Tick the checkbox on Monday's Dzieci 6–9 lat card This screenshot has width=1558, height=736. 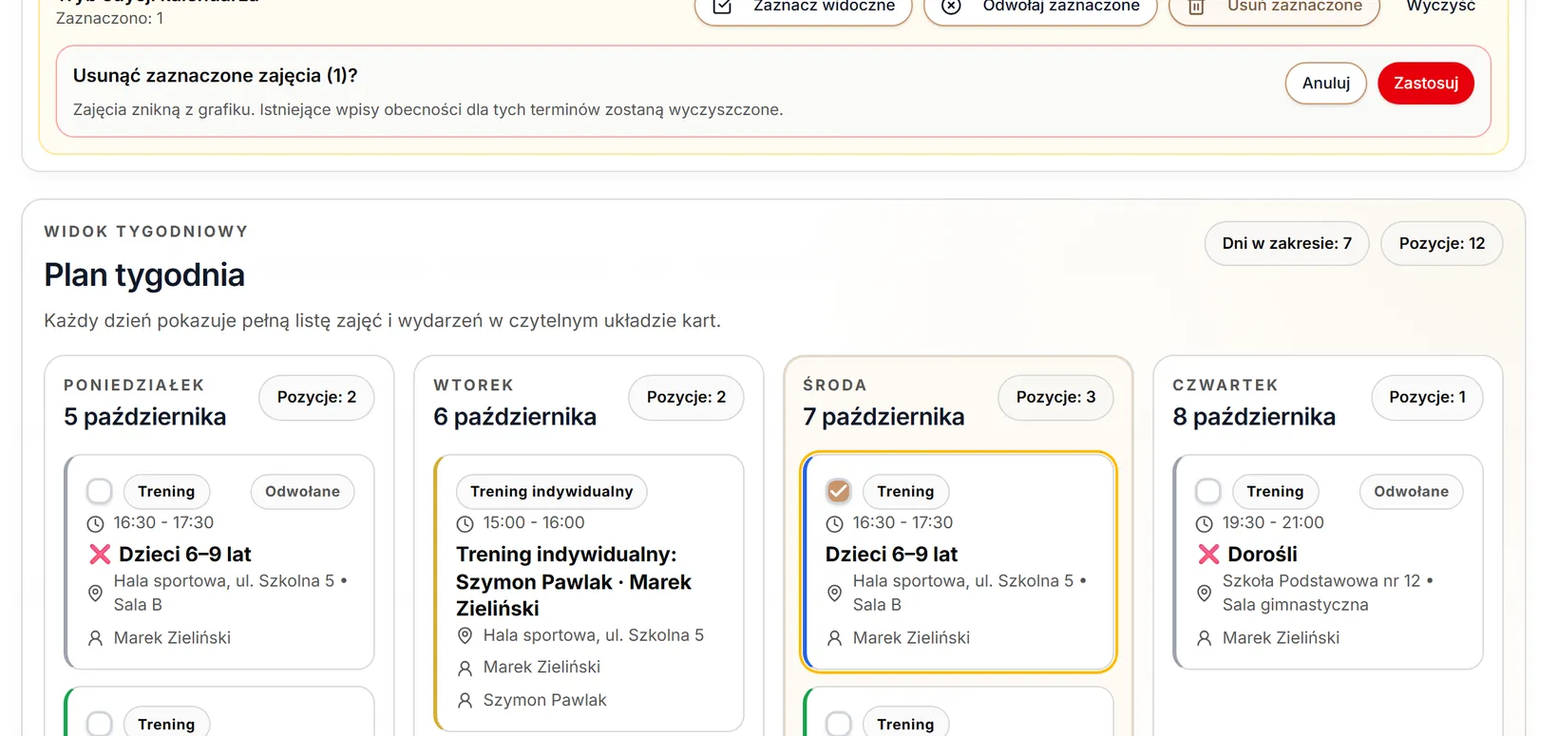[x=99, y=491]
